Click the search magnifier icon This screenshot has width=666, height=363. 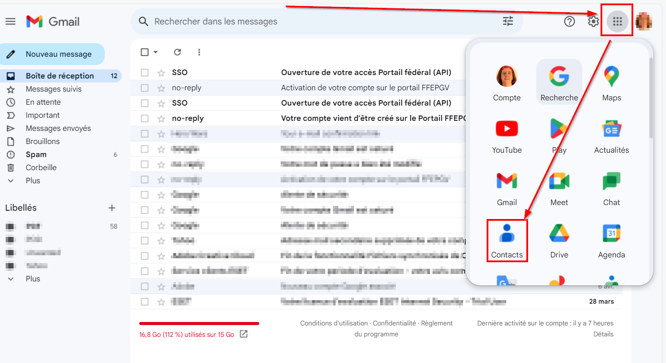(x=144, y=21)
